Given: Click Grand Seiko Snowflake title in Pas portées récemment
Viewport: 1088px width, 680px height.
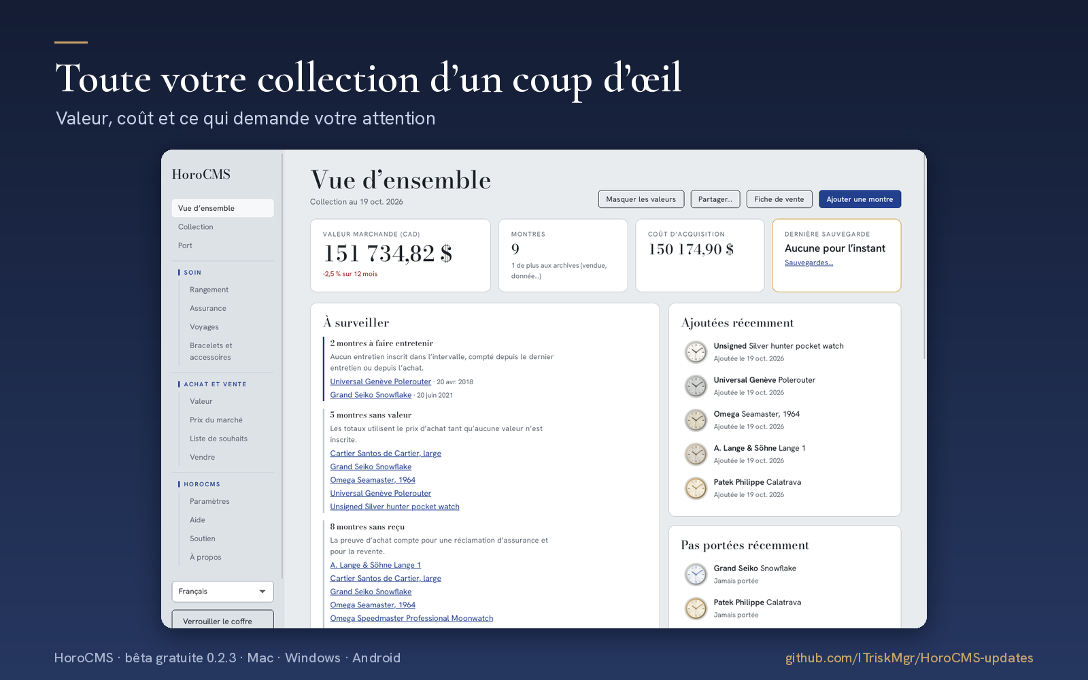Looking at the screenshot, I should click(x=755, y=568).
